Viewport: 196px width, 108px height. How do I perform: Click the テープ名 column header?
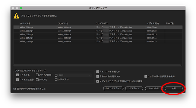click(170, 23)
